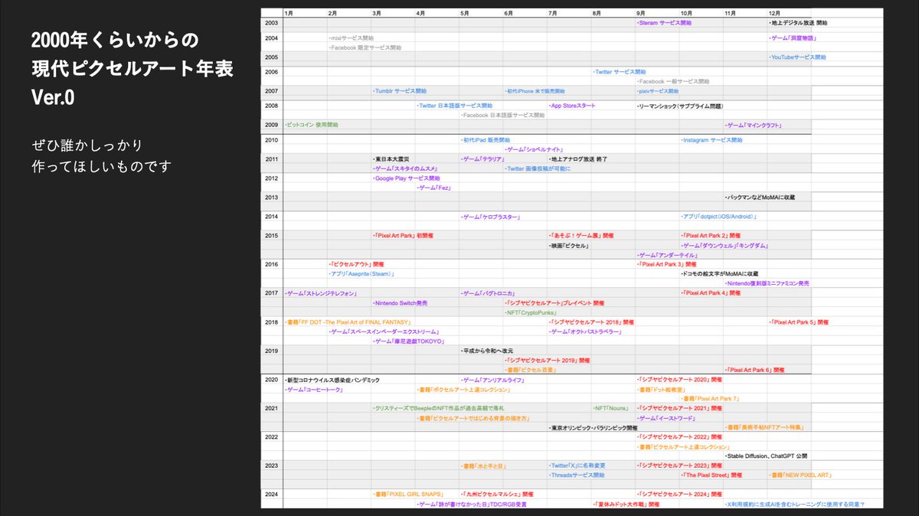Click 'ゲーム「ケロブラスター」' entry
The height and width of the screenshot is (516, 919).
[x=491, y=217]
